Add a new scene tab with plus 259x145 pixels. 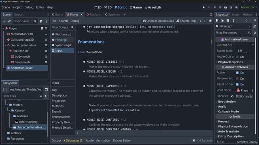[x=125, y=14]
